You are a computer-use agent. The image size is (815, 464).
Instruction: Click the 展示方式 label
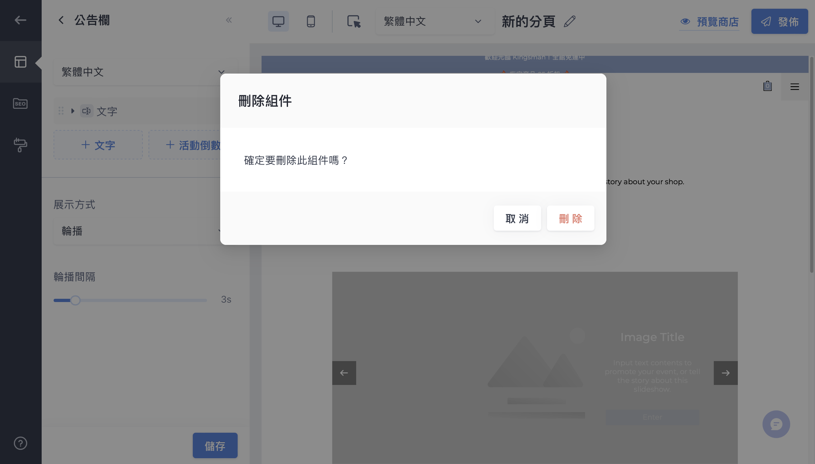pos(74,205)
